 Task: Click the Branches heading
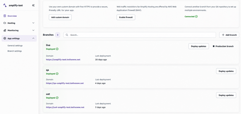(x=48, y=35)
